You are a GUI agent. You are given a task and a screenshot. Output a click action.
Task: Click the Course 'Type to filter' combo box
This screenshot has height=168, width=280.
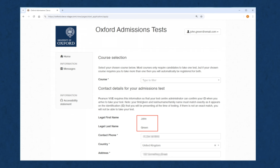click(x=180, y=80)
